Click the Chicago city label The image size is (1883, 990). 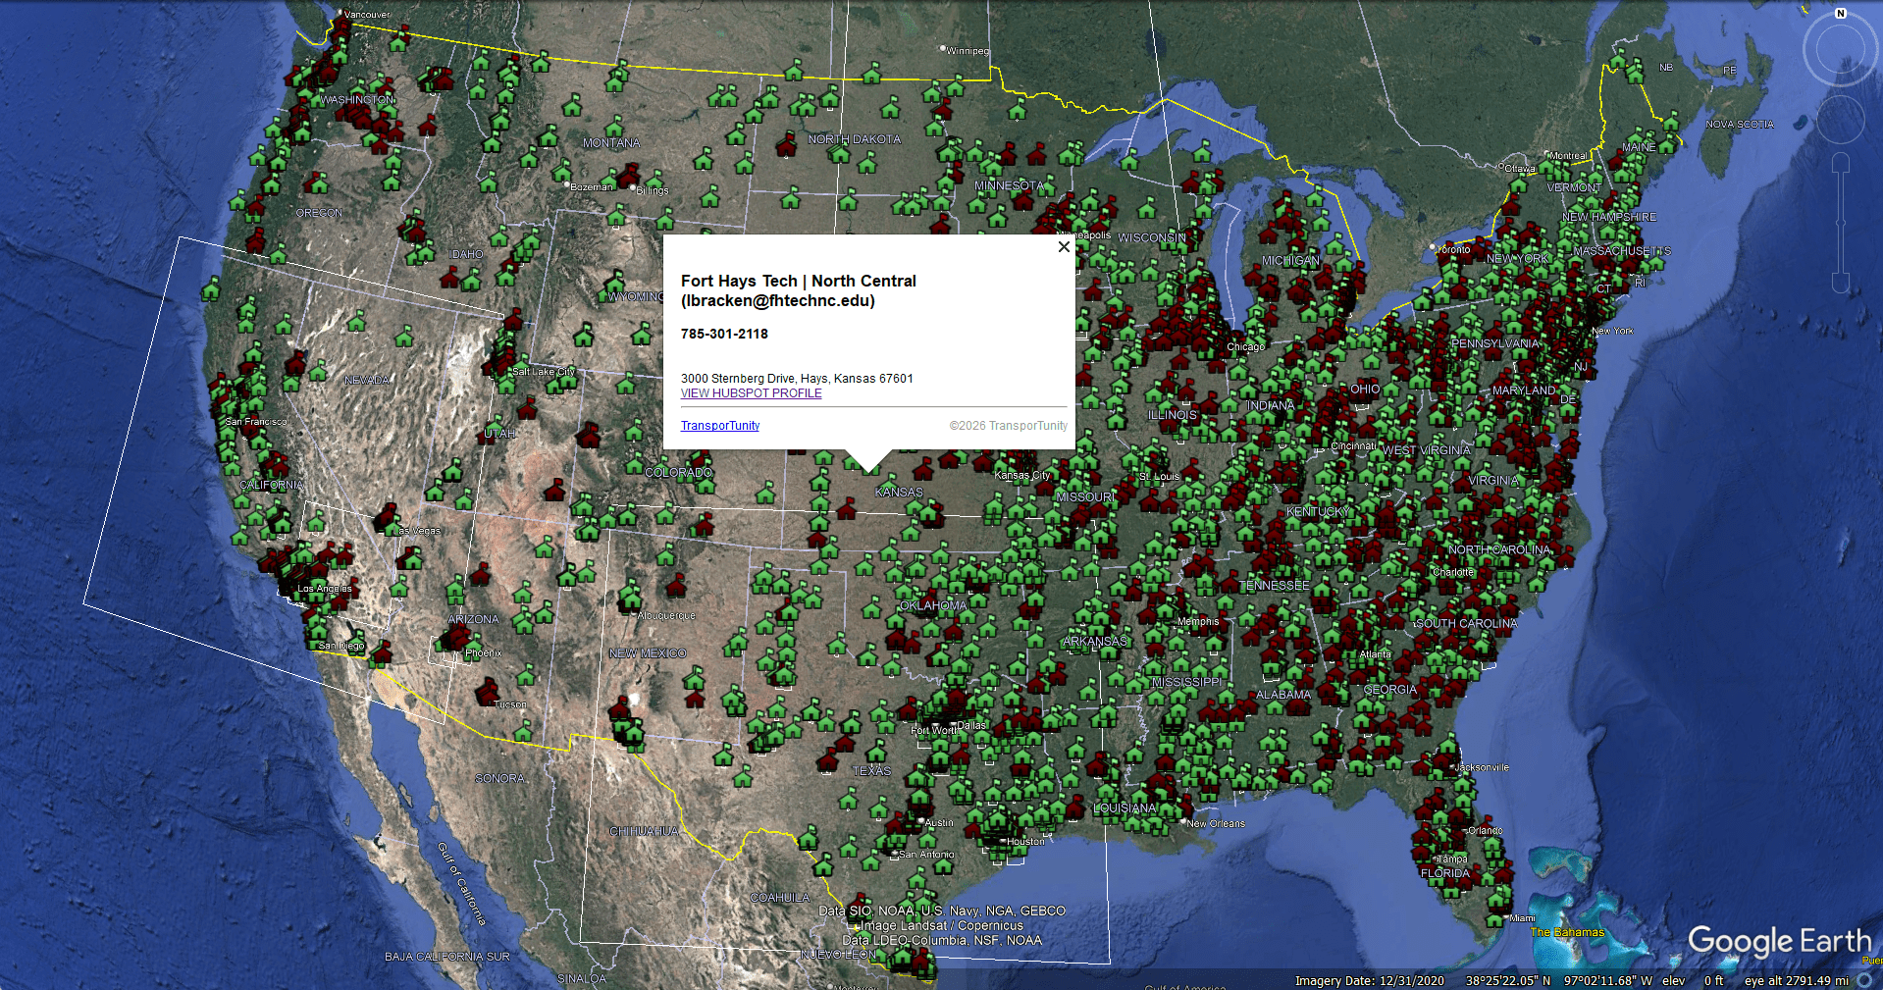pyautogui.click(x=1245, y=347)
